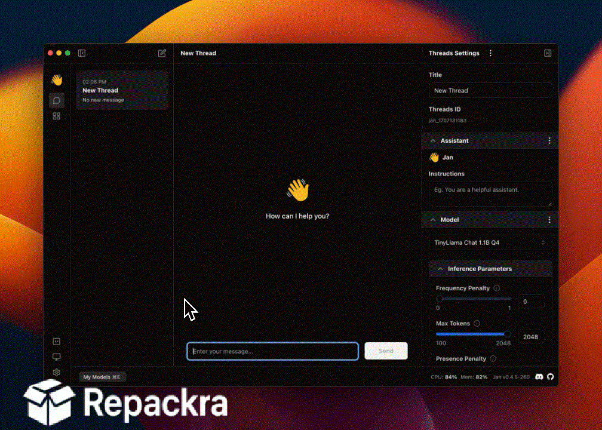Click the Title field containing New Thread
This screenshot has height=430, width=602.
click(x=490, y=91)
